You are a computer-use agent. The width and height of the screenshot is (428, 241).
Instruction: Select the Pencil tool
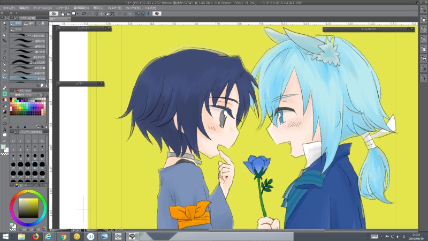pos(4,71)
